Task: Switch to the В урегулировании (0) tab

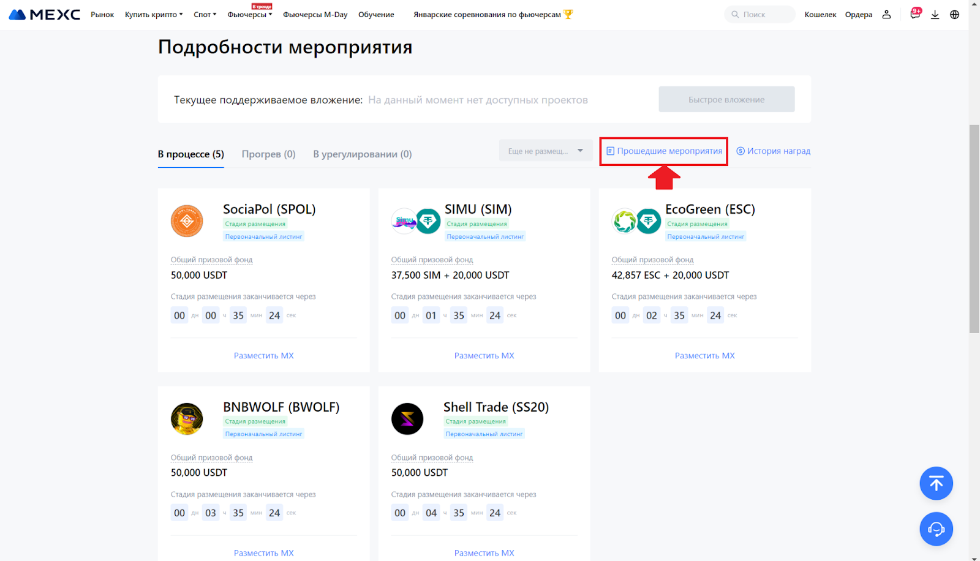Action: point(362,154)
